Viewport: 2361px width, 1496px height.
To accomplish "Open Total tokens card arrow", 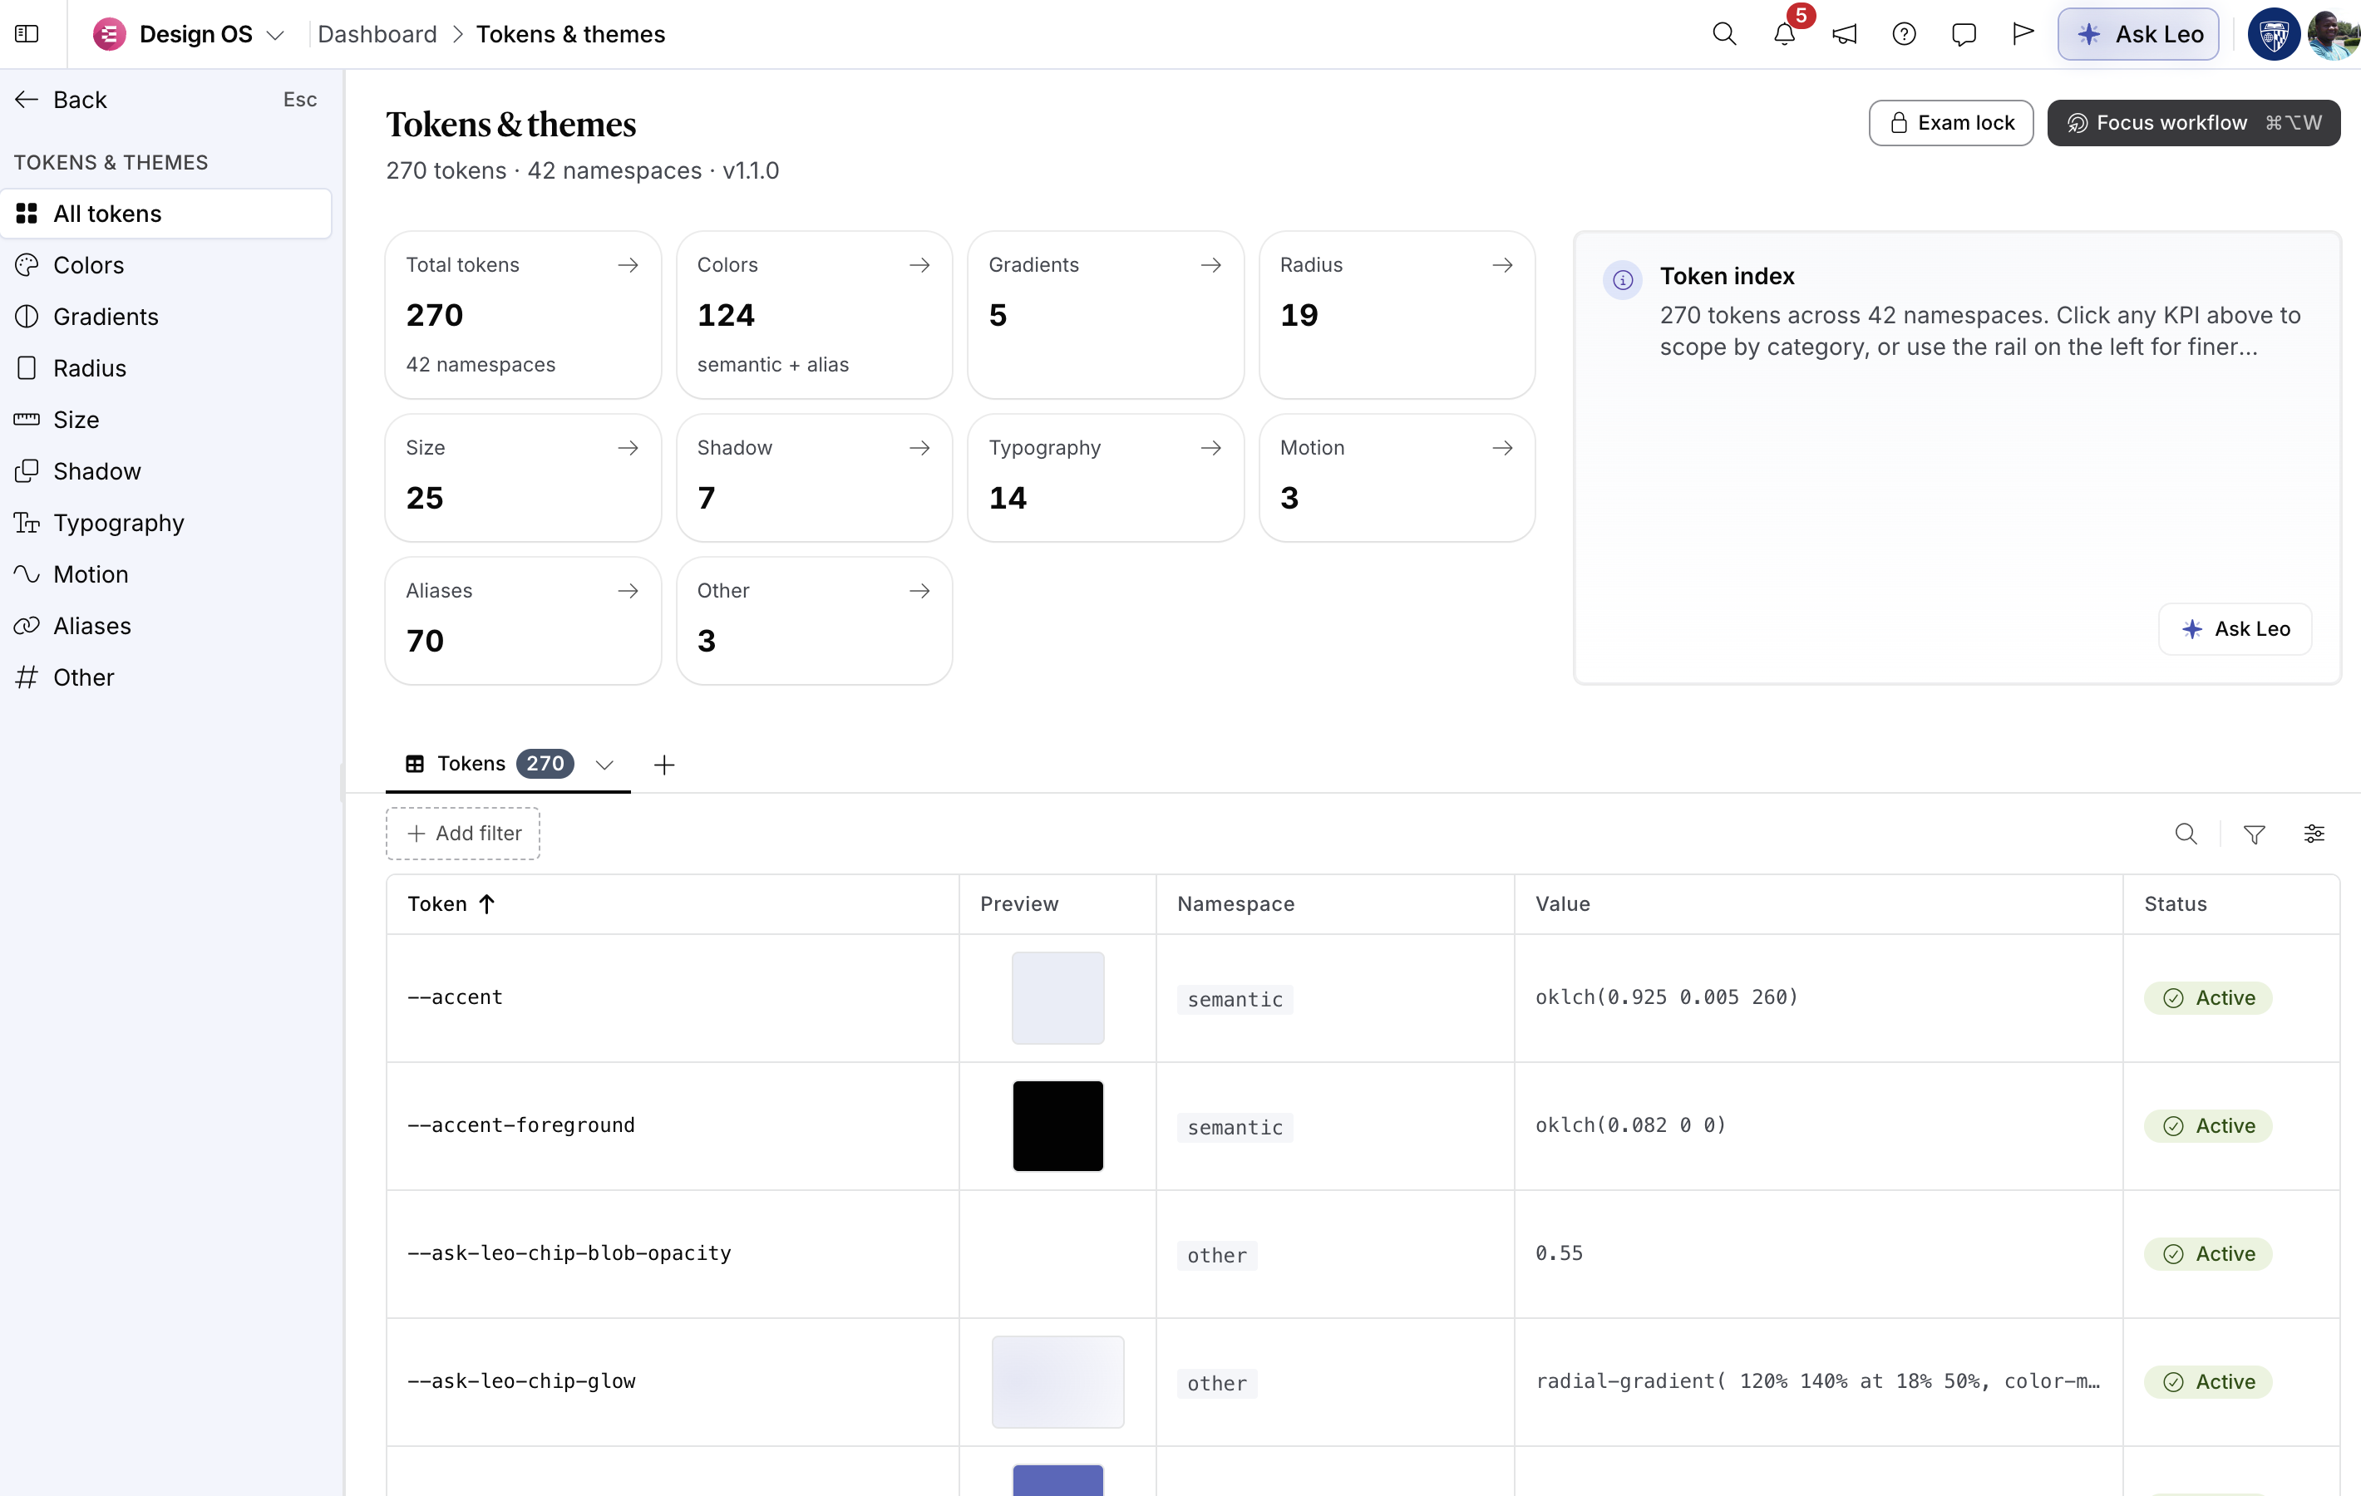I will pos(628,264).
